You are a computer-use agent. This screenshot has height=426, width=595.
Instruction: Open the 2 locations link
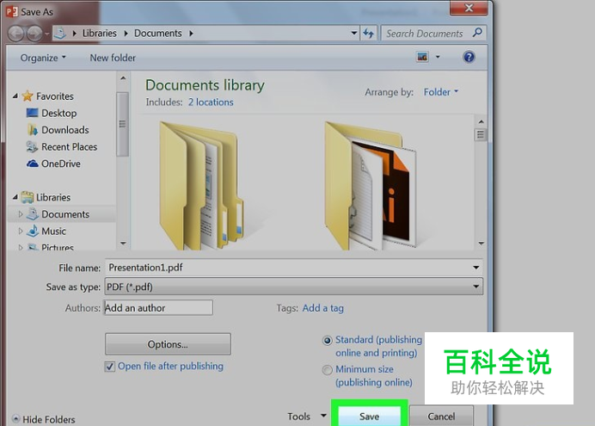211,102
